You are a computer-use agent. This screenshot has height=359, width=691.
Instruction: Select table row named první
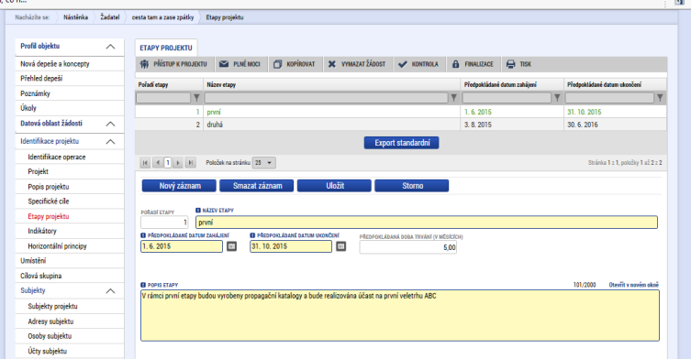pos(401,112)
